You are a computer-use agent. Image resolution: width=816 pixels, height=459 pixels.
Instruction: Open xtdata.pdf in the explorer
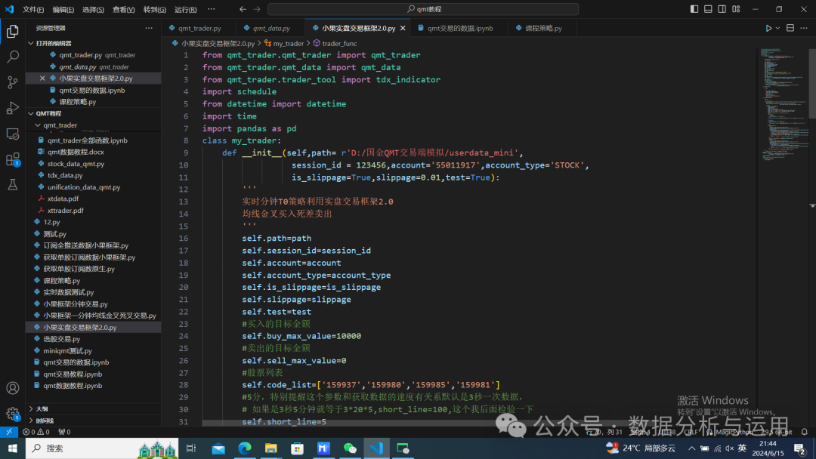63,199
